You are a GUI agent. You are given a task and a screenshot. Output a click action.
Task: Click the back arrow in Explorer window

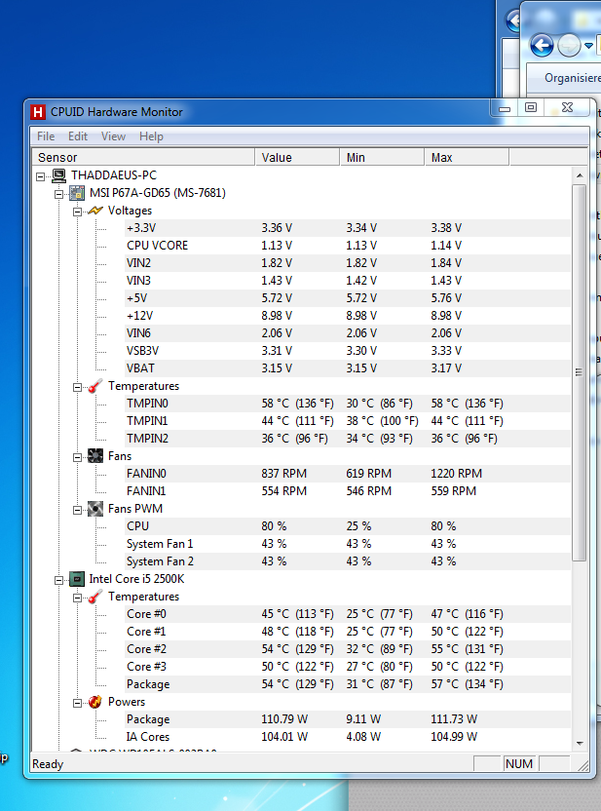(x=542, y=46)
